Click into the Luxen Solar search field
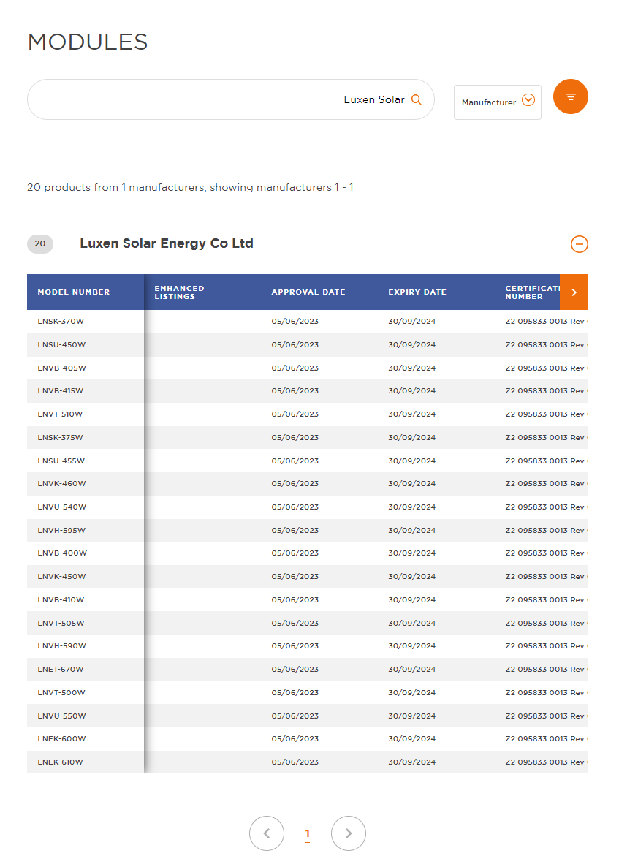This screenshot has width=619, height=867. [x=230, y=99]
